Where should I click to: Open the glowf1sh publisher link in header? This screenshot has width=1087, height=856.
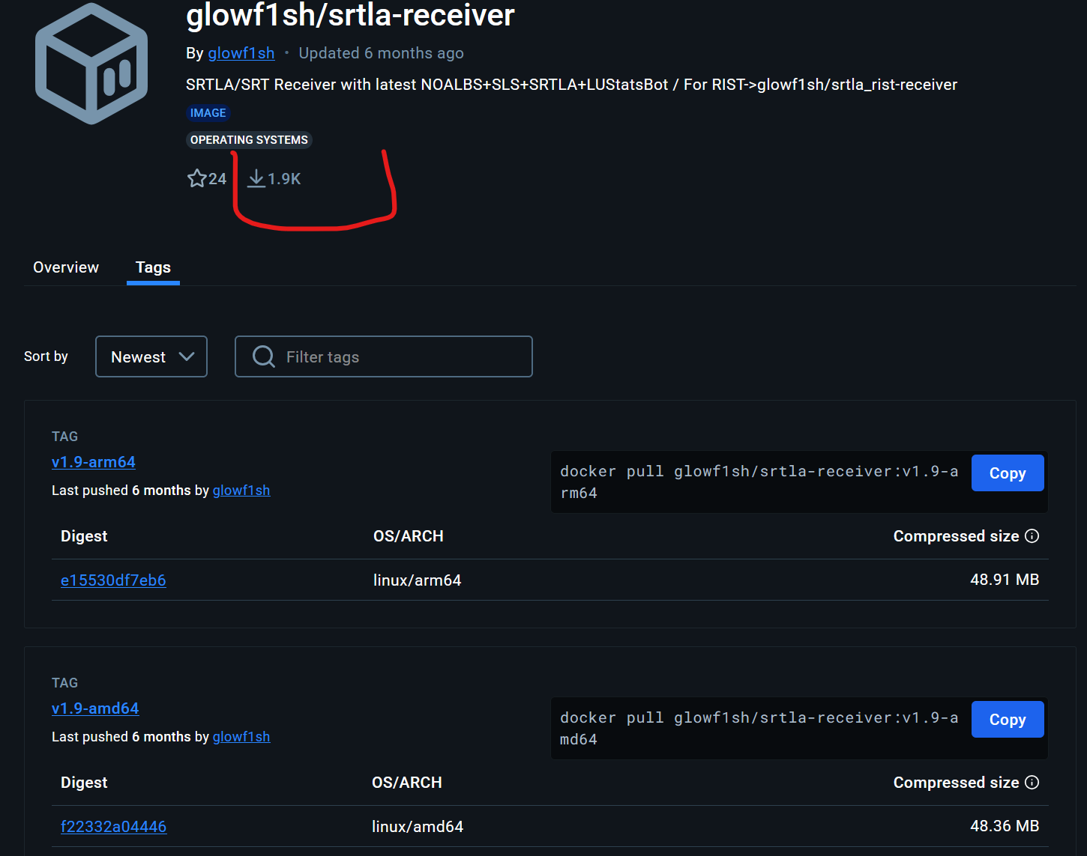click(x=241, y=53)
